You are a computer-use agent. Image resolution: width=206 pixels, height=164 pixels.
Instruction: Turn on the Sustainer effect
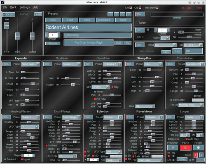pyautogui.click(x=47, y=64)
